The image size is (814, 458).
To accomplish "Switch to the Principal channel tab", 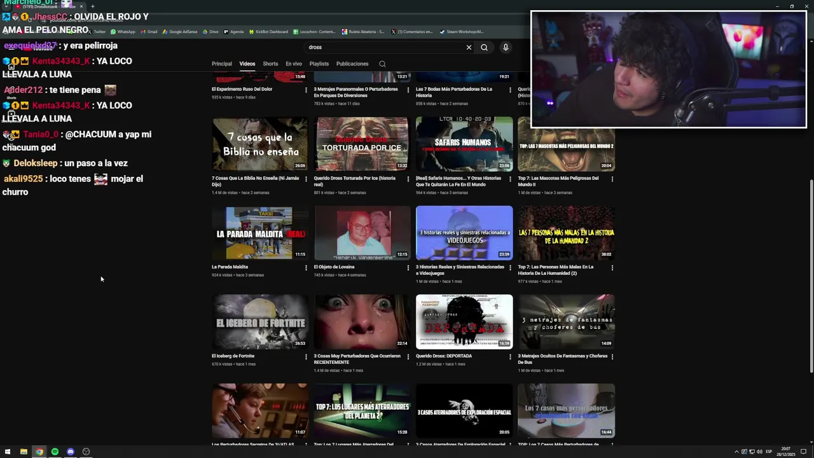I will (222, 64).
